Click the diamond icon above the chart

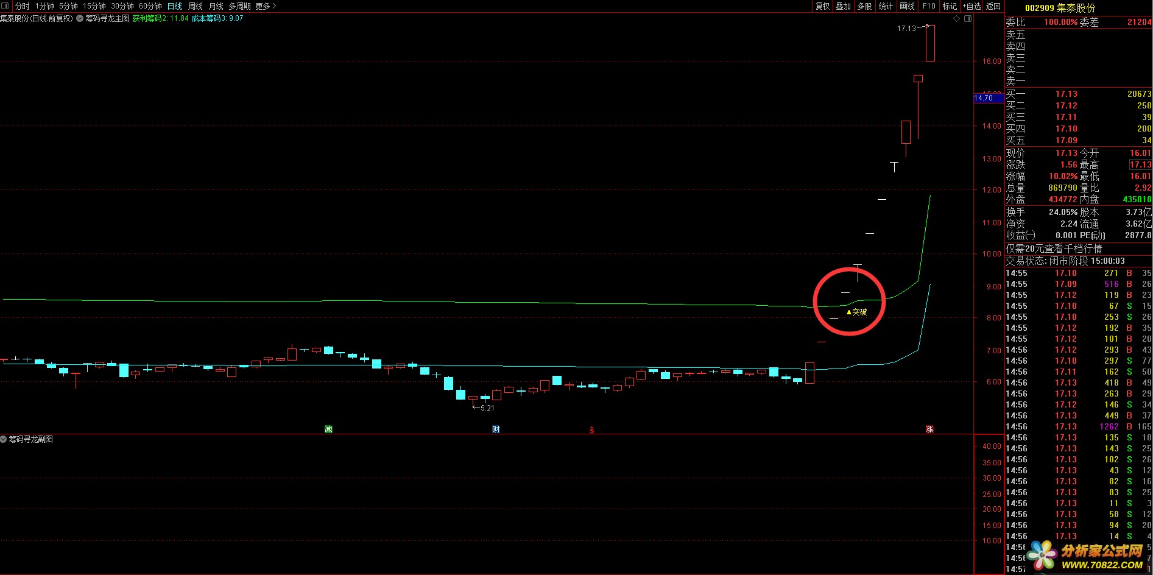click(x=956, y=19)
